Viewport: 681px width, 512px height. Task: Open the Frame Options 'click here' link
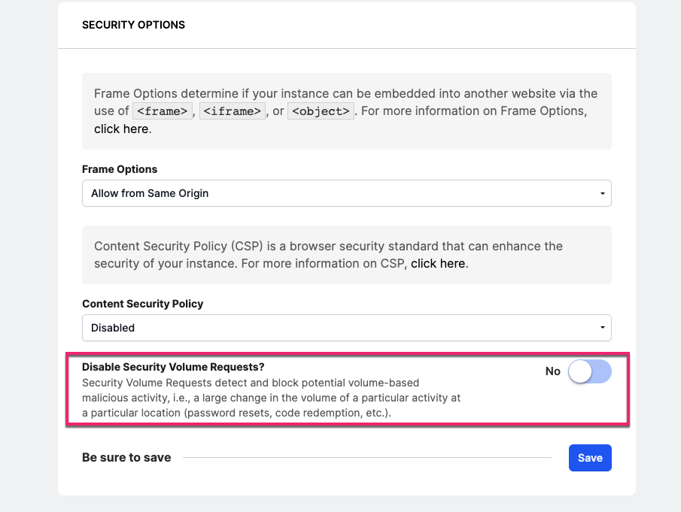click(x=121, y=129)
